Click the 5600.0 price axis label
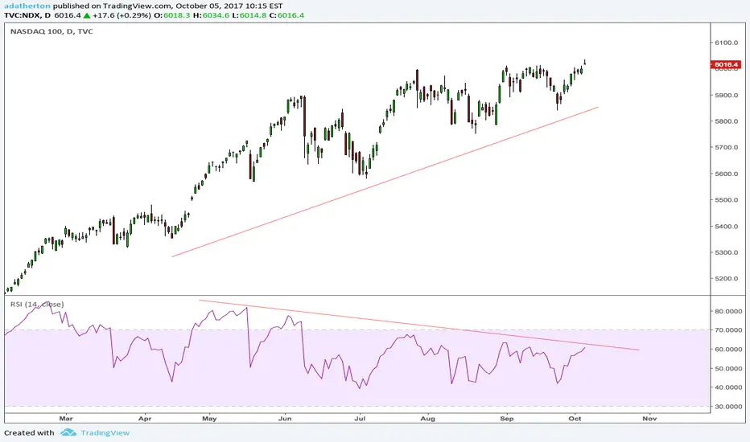 (x=727, y=174)
